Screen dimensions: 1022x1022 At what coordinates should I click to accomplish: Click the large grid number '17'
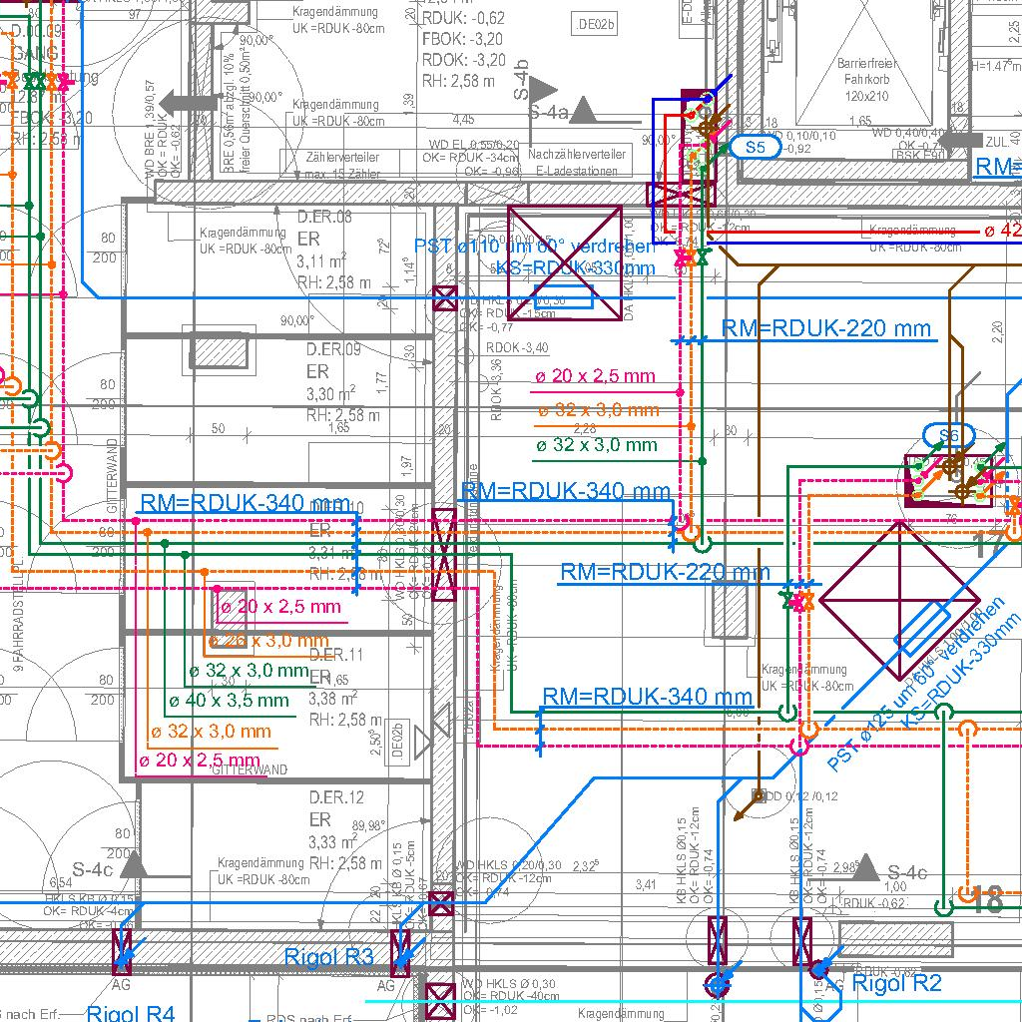989,545
